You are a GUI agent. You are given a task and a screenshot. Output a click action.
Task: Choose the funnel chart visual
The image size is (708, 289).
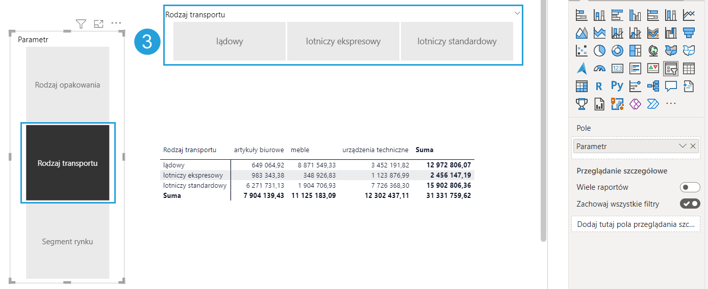pos(689,33)
